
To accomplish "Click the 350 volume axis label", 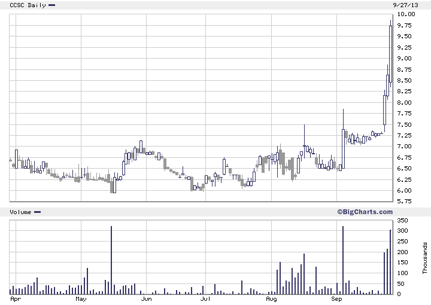I will 403,221.
